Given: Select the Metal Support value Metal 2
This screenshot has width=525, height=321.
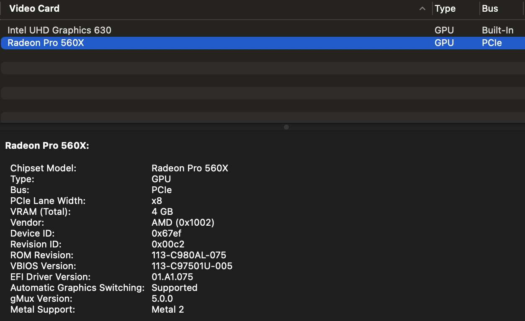Looking at the screenshot, I should pos(167,310).
